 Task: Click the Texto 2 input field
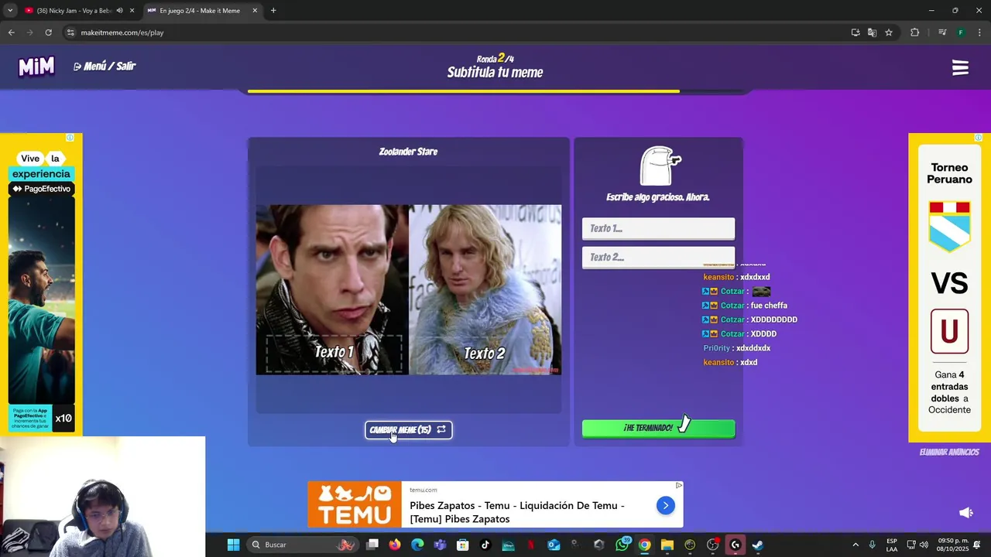pos(658,257)
